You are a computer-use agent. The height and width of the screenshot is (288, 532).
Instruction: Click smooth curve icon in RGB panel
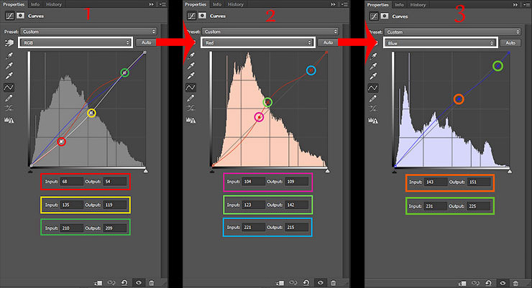click(x=9, y=108)
